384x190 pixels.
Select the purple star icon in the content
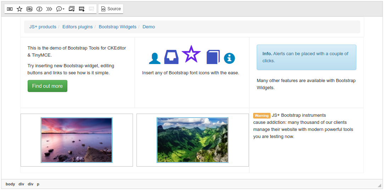[191, 54]
